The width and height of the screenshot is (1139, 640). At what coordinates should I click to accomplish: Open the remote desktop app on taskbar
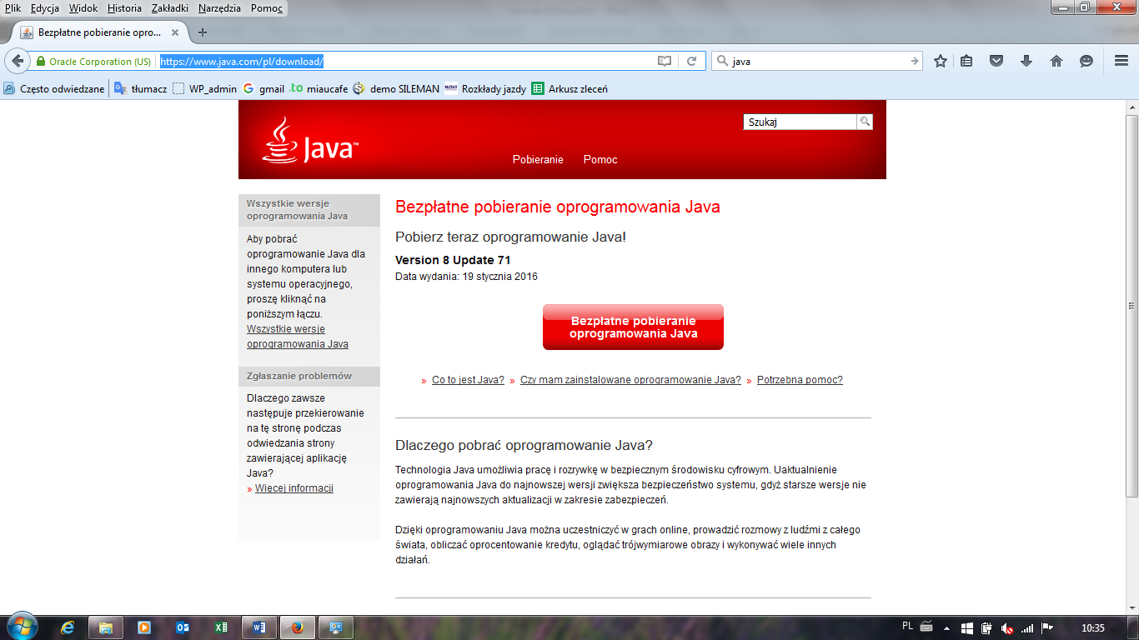[336, 627]
